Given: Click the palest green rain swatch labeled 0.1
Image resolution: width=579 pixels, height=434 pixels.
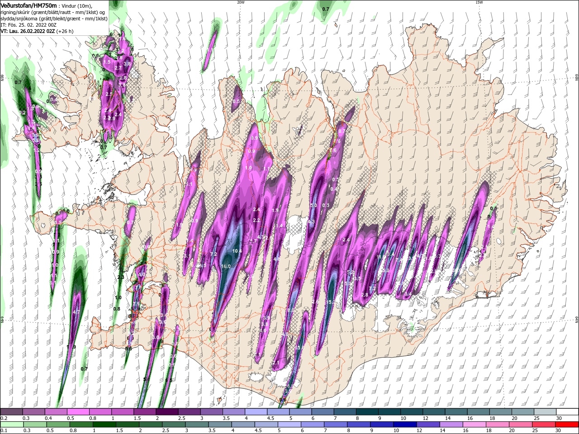Looking at the screenshot, I should coord(11,425).
